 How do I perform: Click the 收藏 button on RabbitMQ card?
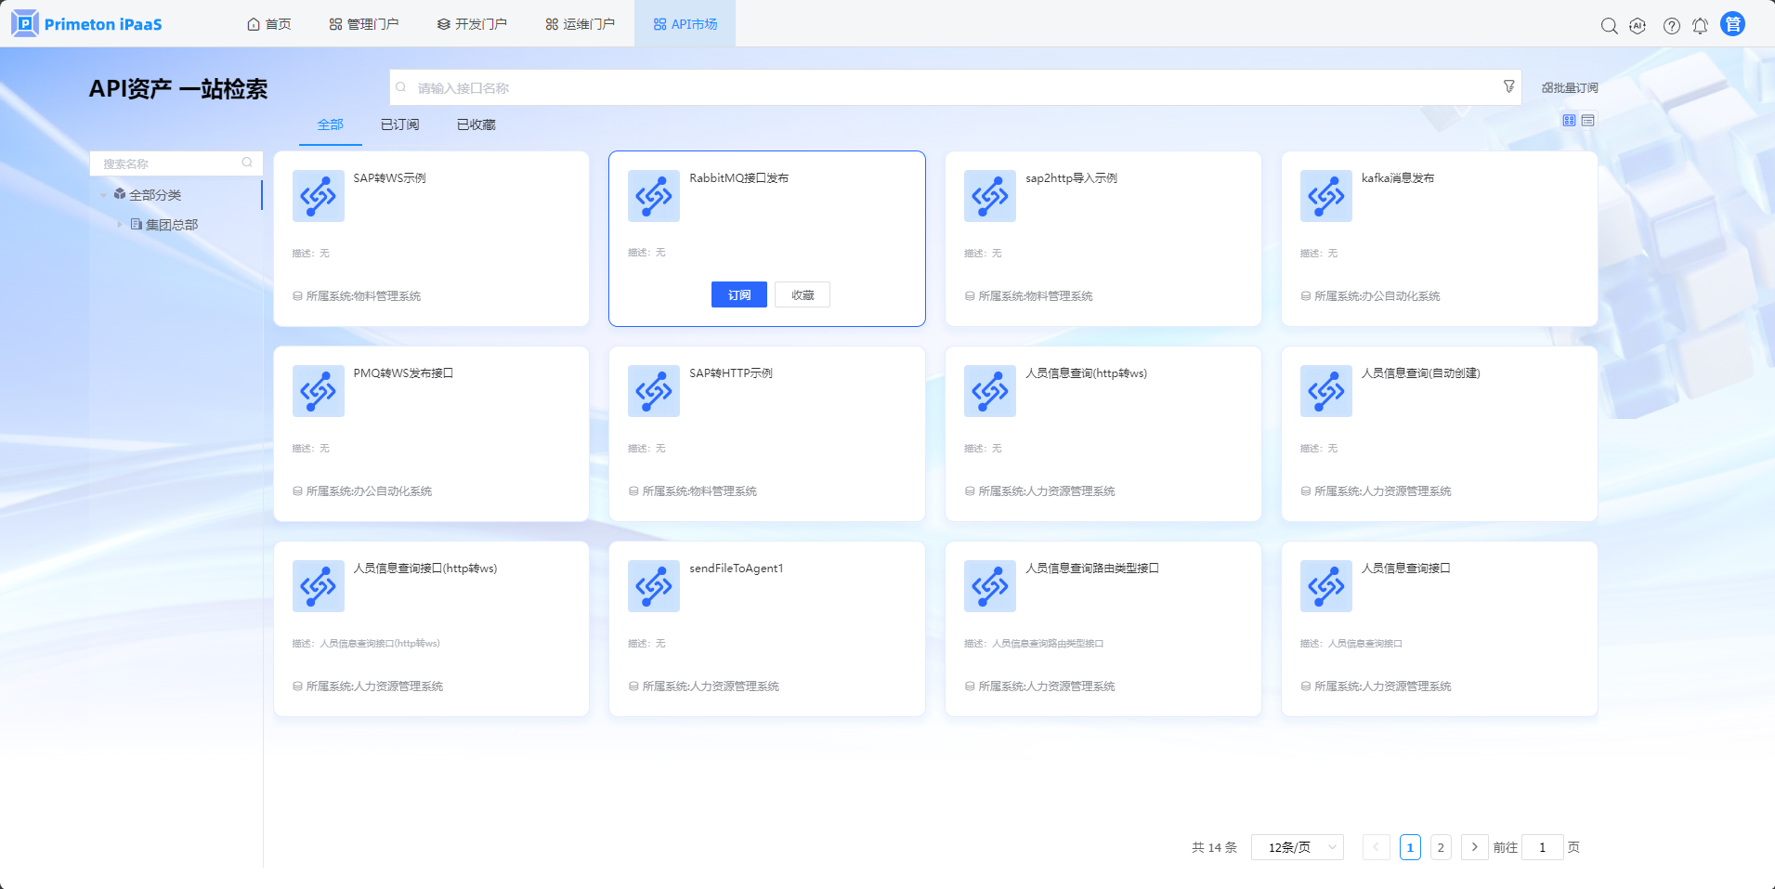[803, 294]
